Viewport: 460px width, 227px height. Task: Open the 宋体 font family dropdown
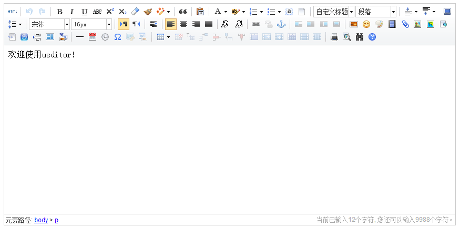point(49,24)
